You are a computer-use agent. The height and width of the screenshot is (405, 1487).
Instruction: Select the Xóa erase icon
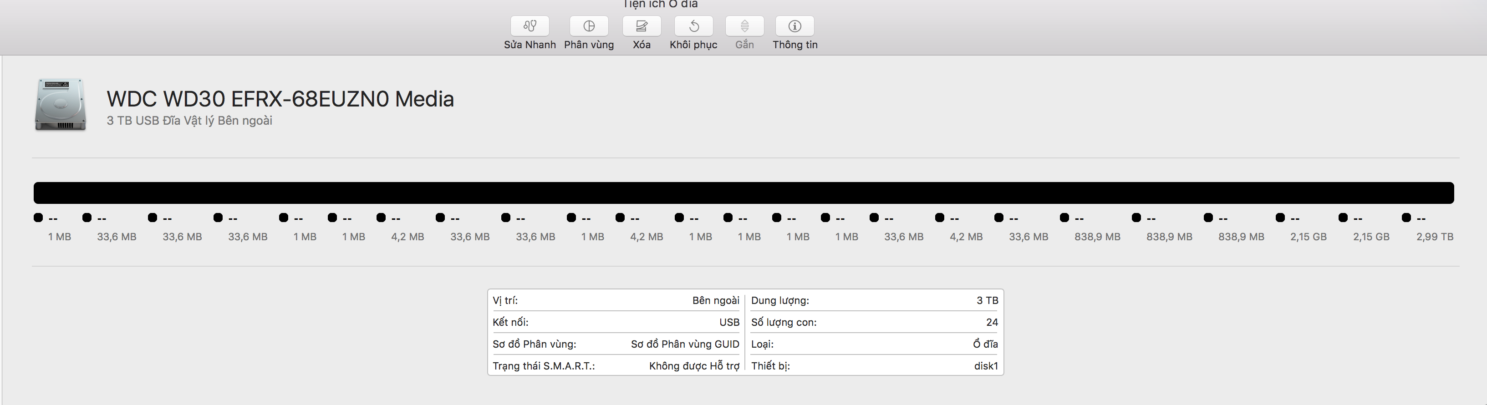coord(642,26)
